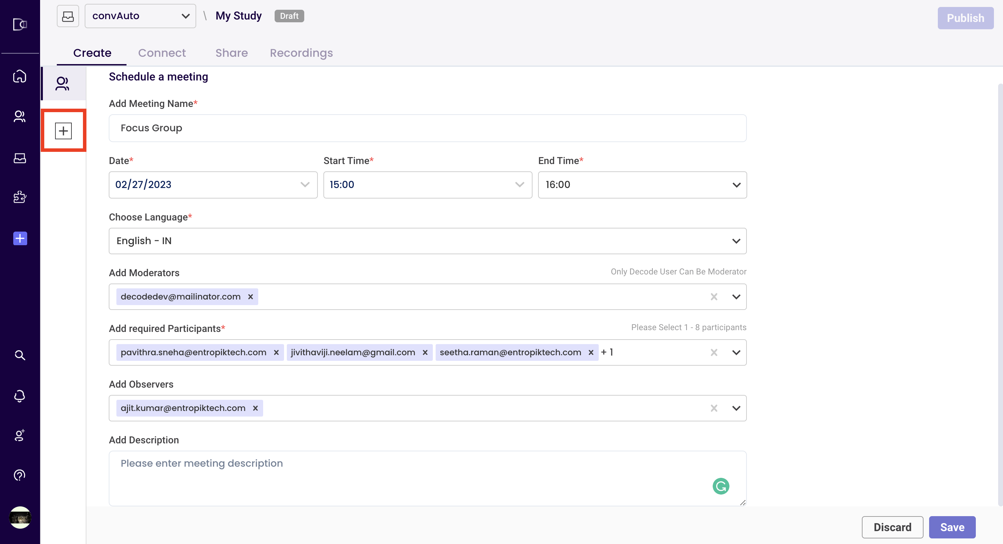Screen dimensions: 1003x544
Task: Remove seetha.raman@entropiktech.com participant
Action: tap(591, 352)
